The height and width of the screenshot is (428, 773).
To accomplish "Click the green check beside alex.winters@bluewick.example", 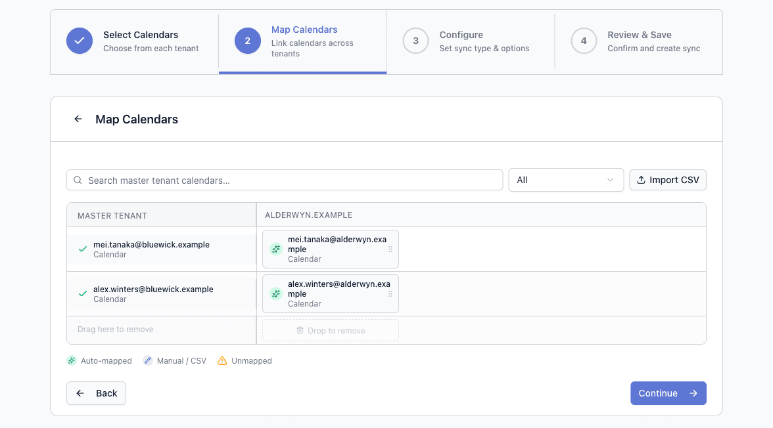I will coord(83,294).
